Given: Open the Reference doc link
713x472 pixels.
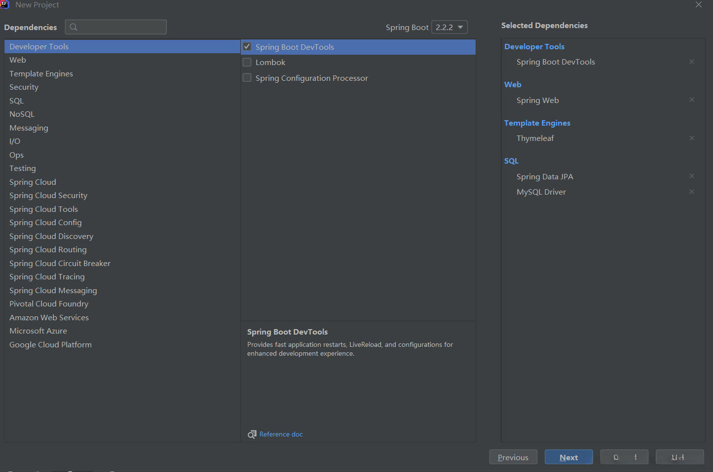Looking at the screenshot, I should 281,434.
